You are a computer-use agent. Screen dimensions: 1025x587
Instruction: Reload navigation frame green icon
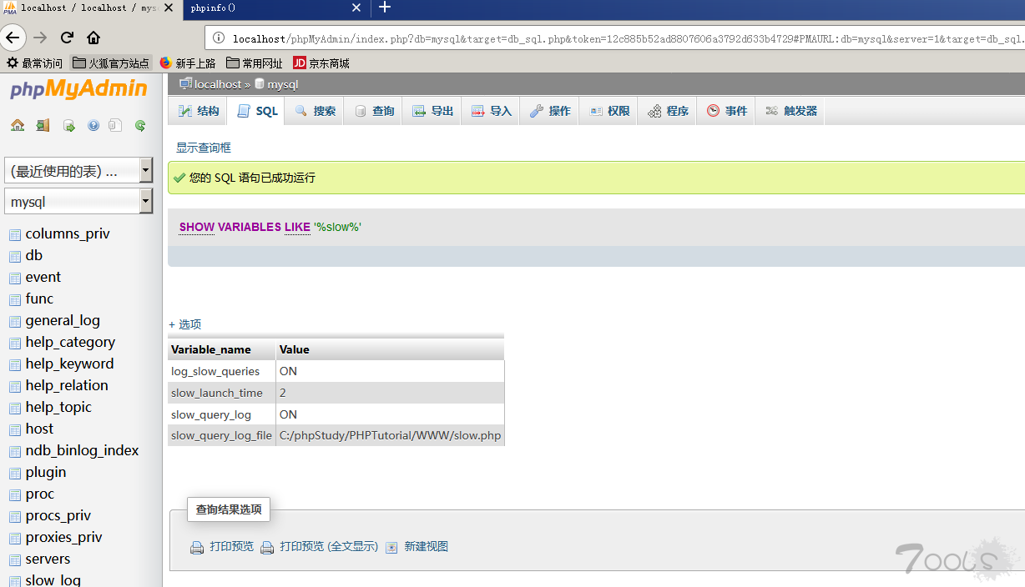[x=140, y=126]
